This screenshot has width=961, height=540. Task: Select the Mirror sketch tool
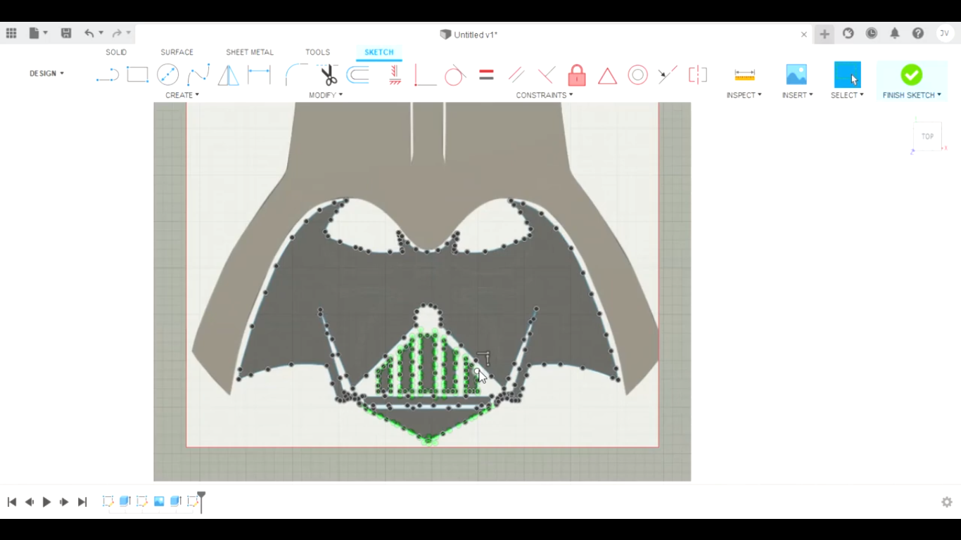[x=228, y=75]
